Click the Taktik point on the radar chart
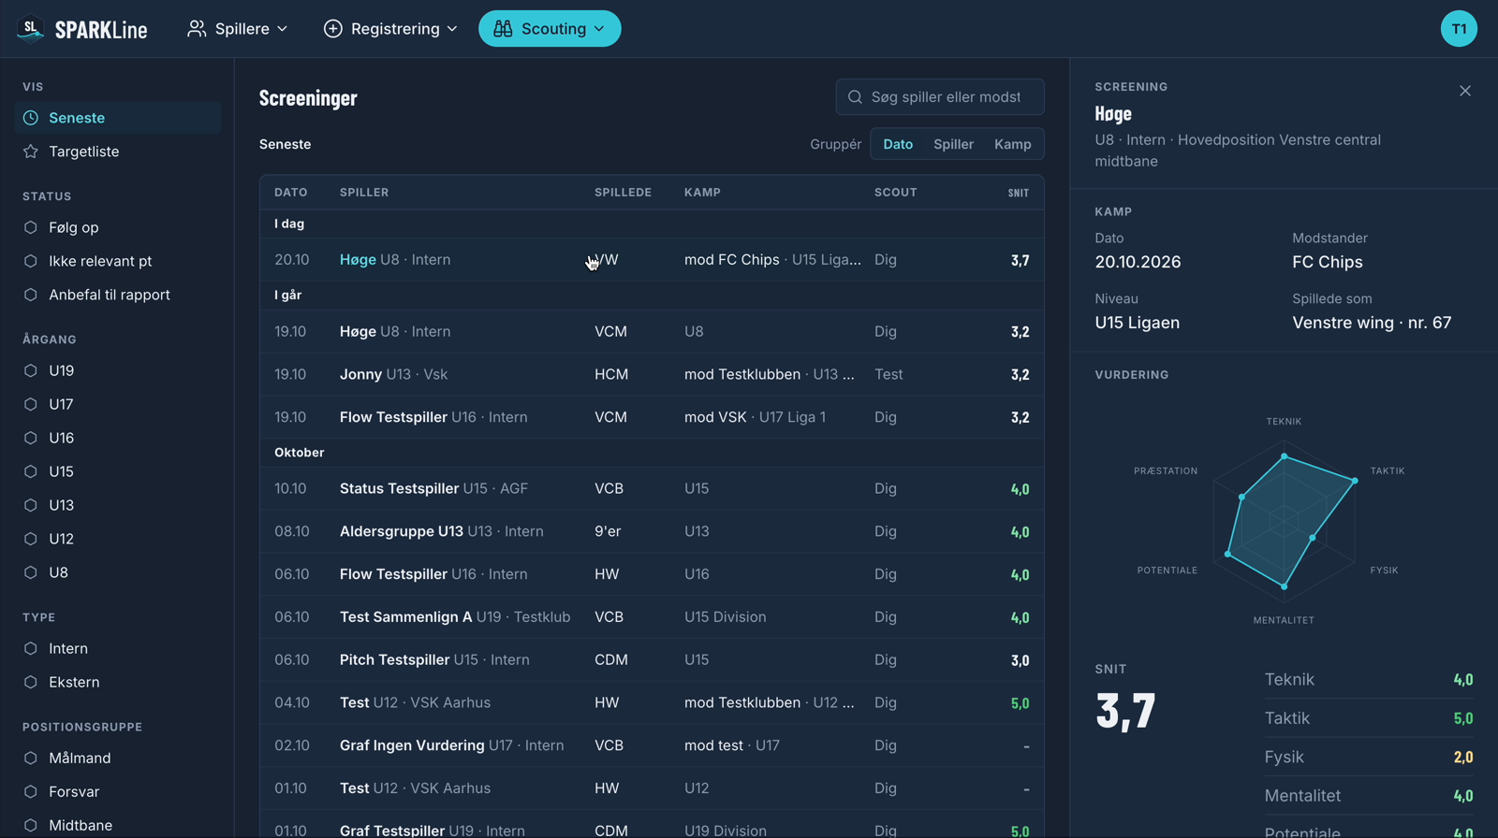The width and height of the screenshot is (1498, 838). (x=1355, y=481)
